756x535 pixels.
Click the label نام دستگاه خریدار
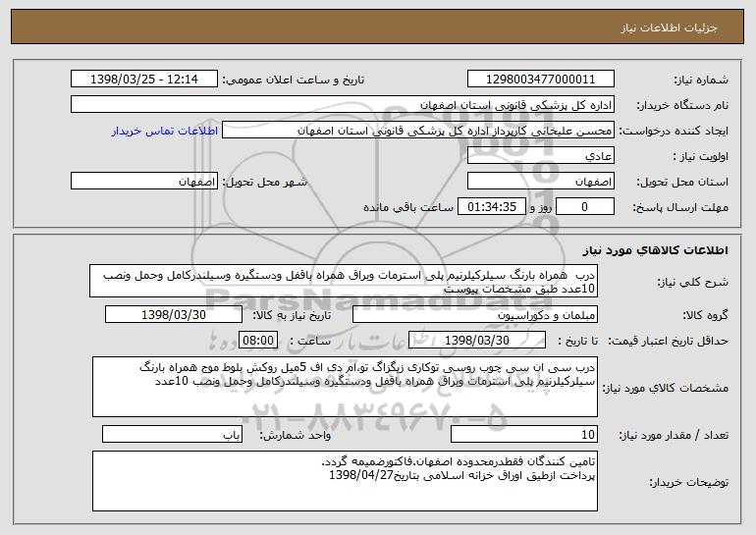click(682, 105)
